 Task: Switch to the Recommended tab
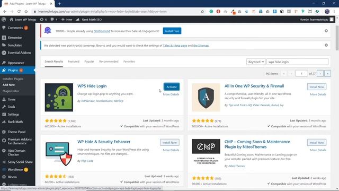pyautogui.click(x=109, y=62)
